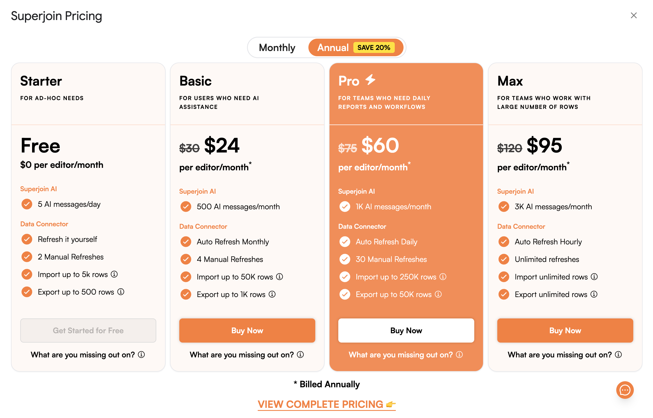
Task: Click the info icon next to Starter's 'What are you missing out on?'
Action: (x=141, y=355)
